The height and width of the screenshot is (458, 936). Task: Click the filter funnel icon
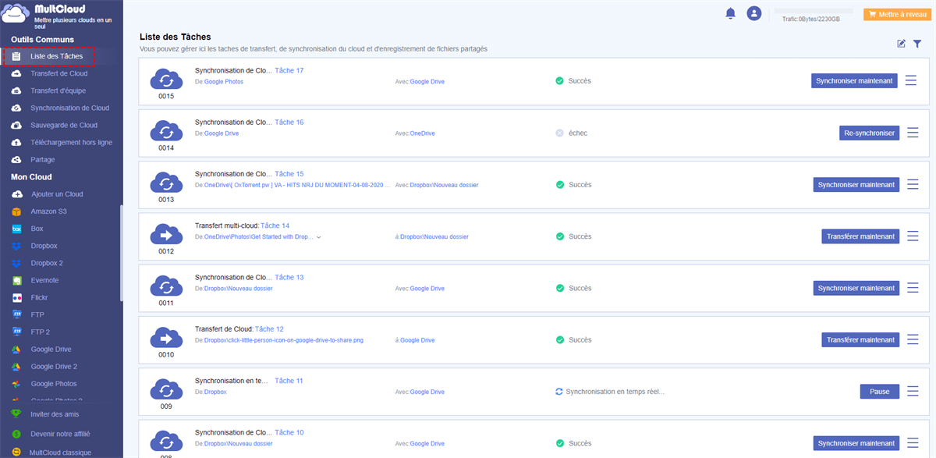pyautogui.click(x=917, y=44)
